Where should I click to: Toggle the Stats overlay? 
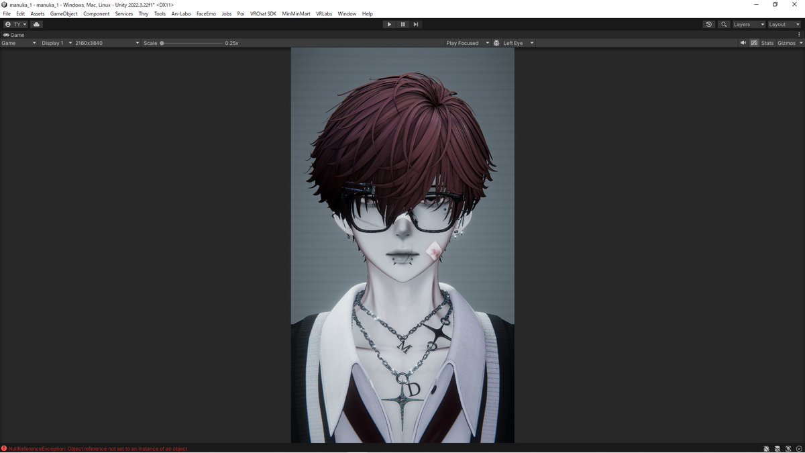click(767, 43)
